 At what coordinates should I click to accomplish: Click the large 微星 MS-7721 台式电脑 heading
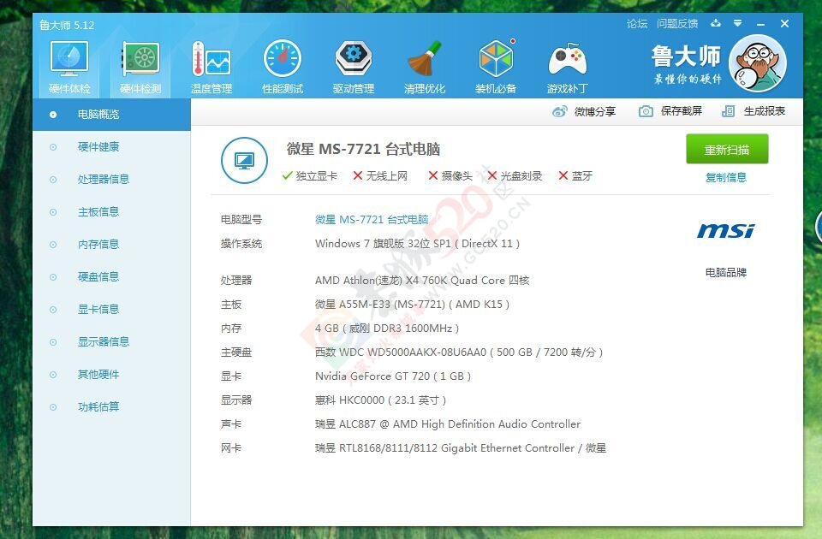363,149
